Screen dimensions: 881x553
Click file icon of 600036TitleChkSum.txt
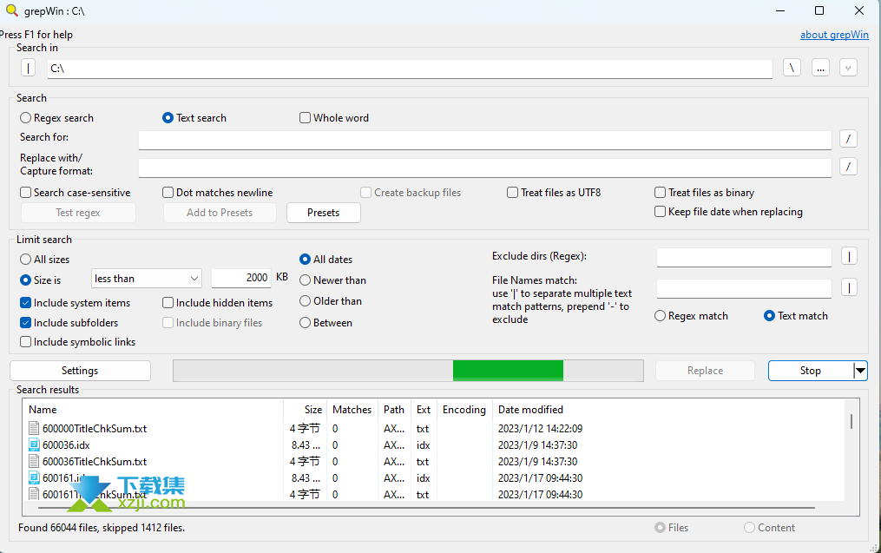34,461
